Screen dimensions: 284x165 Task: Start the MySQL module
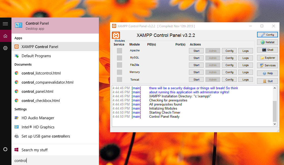[x=196, y=58]
